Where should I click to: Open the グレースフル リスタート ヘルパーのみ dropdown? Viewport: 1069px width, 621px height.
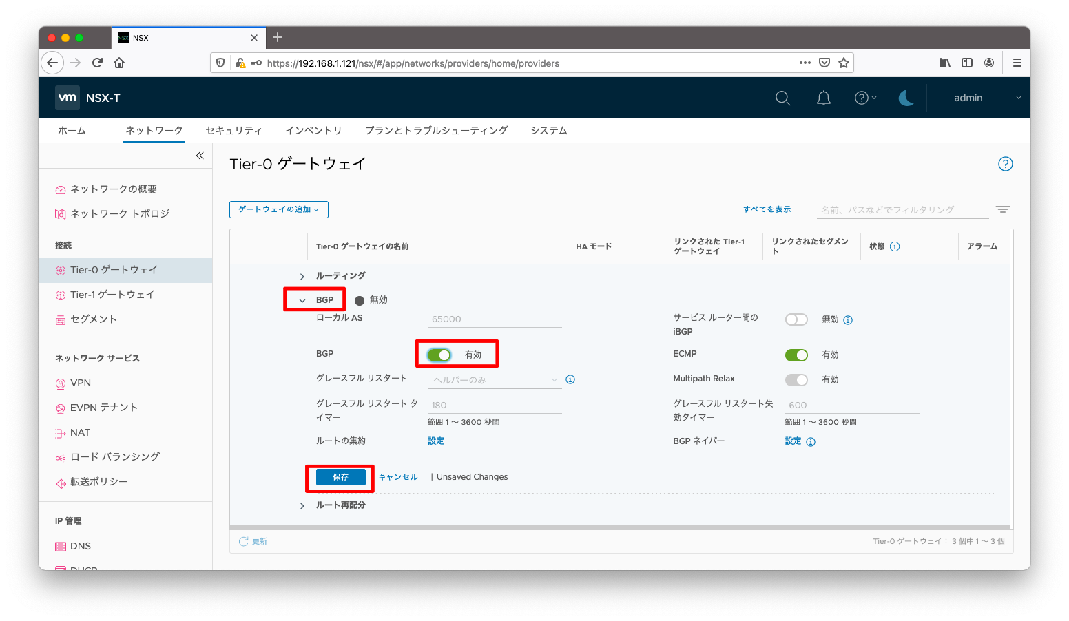click(x=495, y=380)
